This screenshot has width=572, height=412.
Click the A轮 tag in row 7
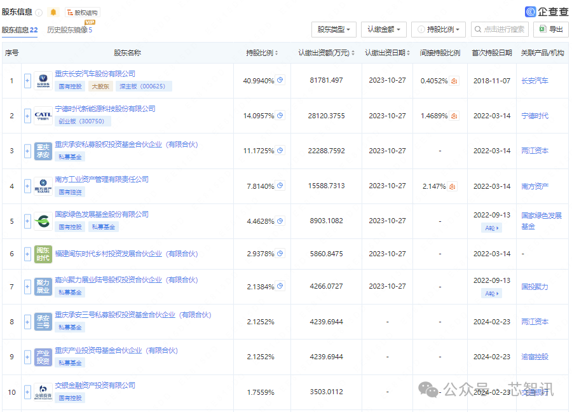click(x=491, y=293)
